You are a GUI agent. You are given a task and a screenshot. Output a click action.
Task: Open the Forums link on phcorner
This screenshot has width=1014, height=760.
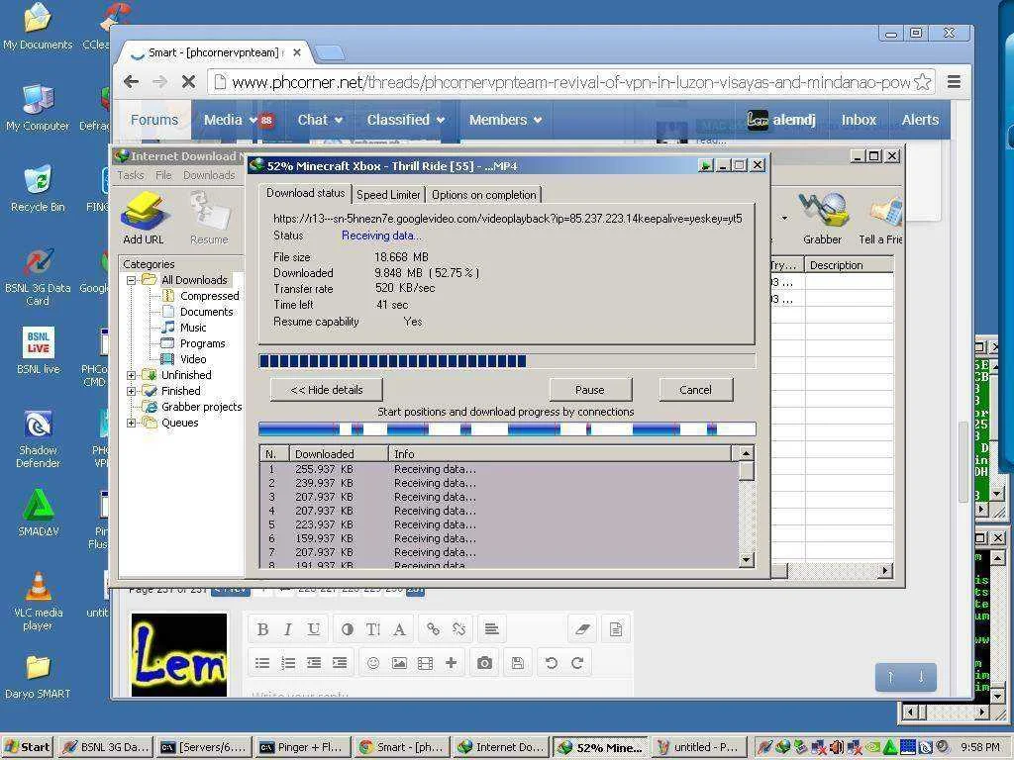153,120
